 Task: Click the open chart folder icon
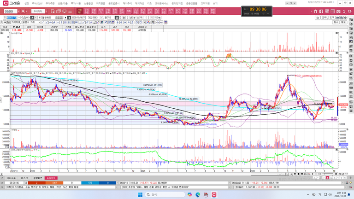pos(338,18)
